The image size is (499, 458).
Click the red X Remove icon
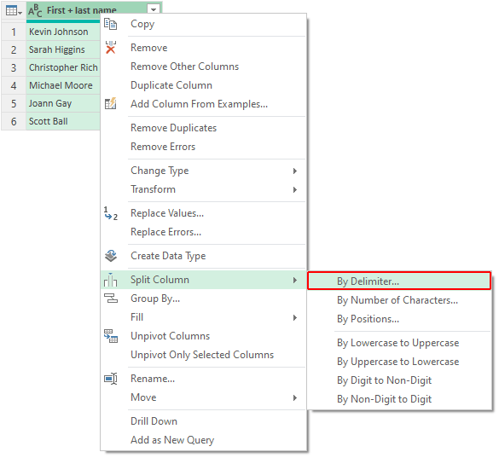pyautogui.click(x=110, y=48)
